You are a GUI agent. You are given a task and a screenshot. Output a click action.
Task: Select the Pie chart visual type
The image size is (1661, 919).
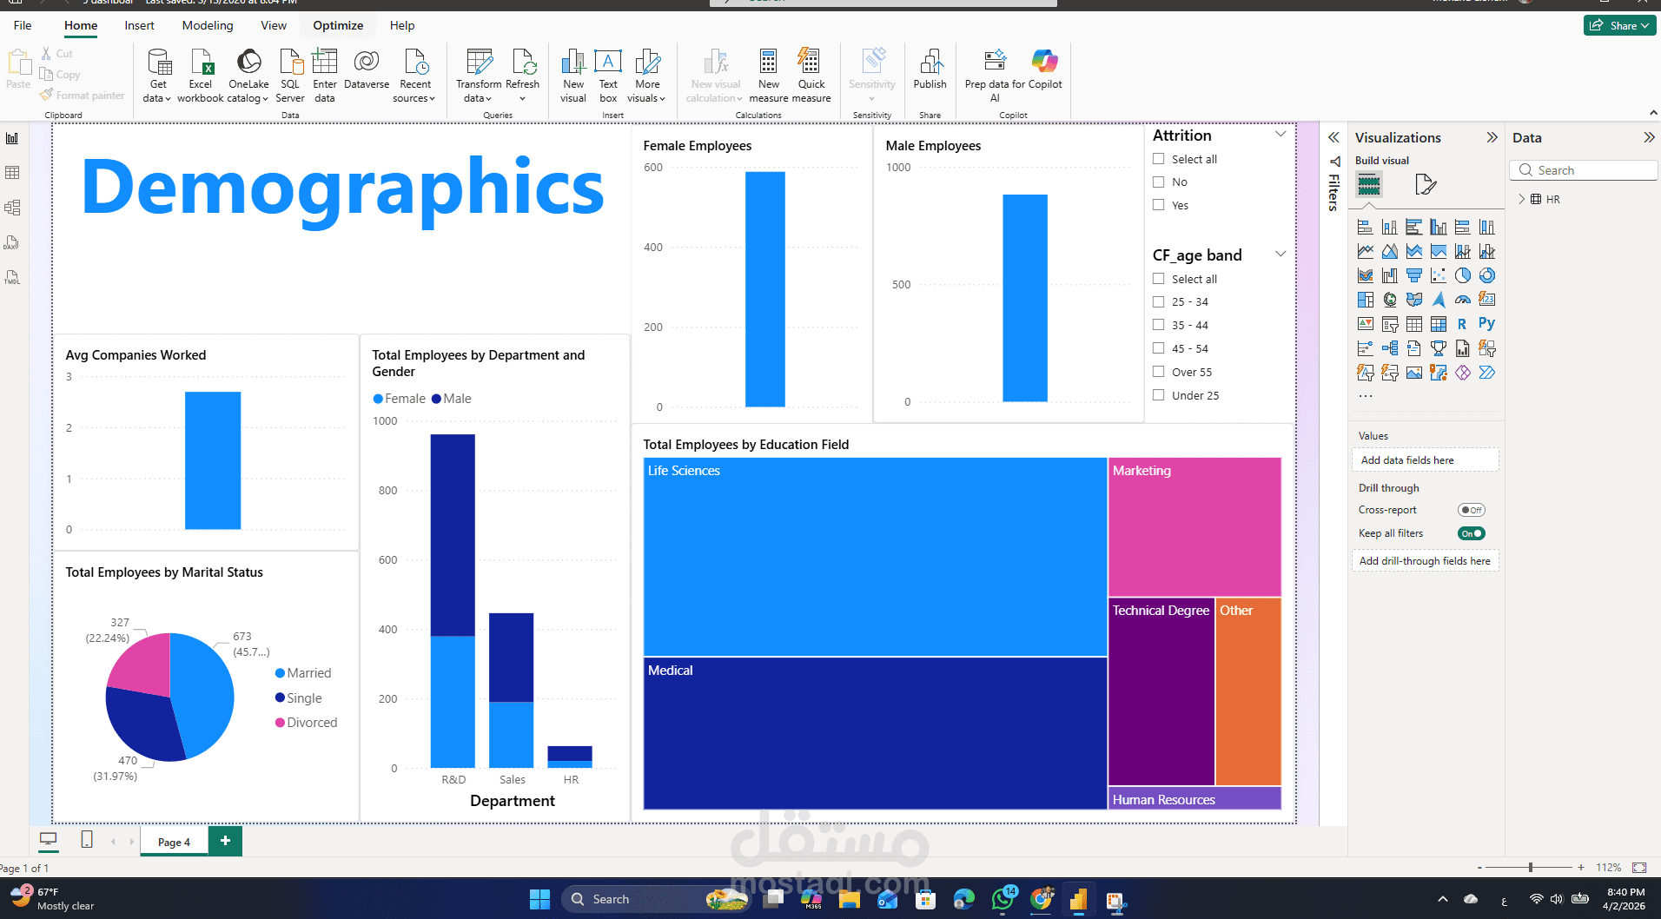tap(1463, 275)
